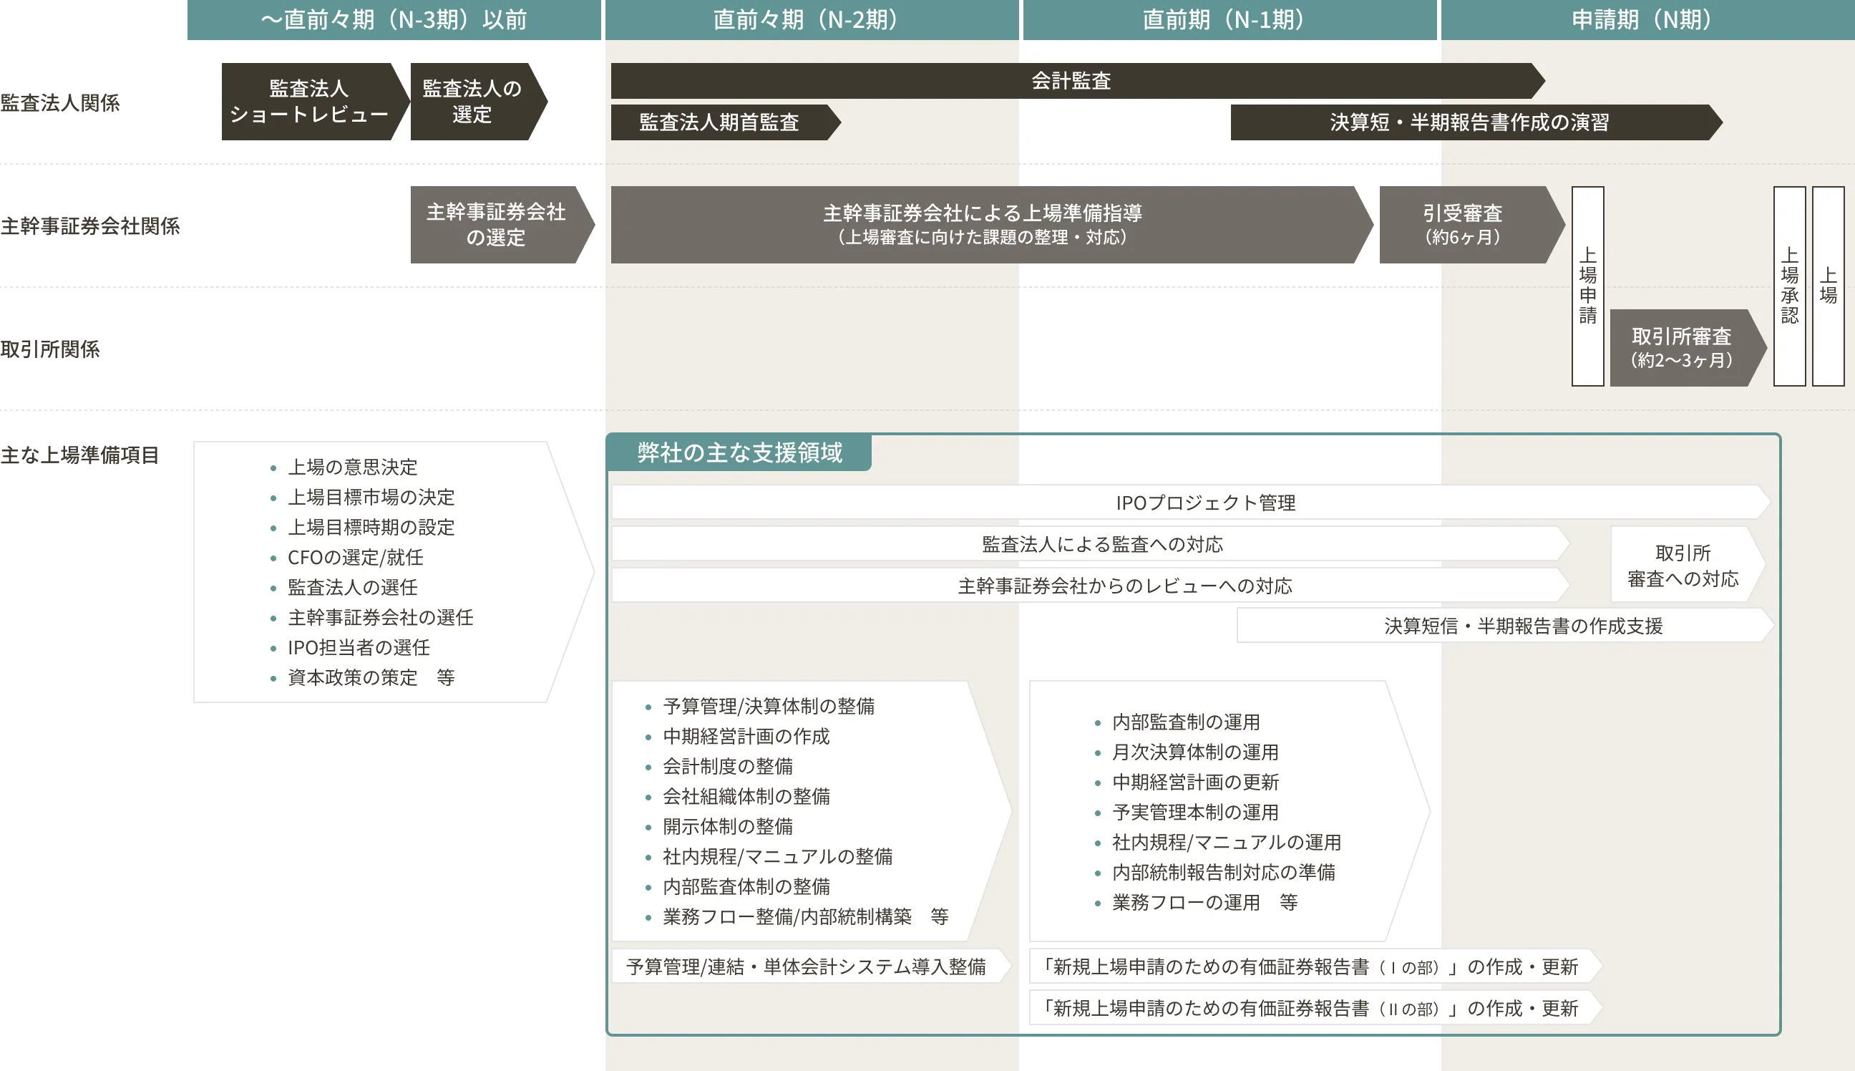Screen dimensions: 1855x1071
Task: Select 決算短・半期報告書作成の演習 bar
Action: (x=1469, y=122)
